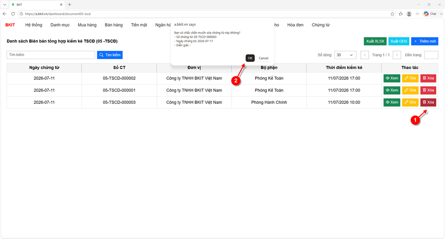Focus the Tìm kiếm search input field

click(51, 55)
